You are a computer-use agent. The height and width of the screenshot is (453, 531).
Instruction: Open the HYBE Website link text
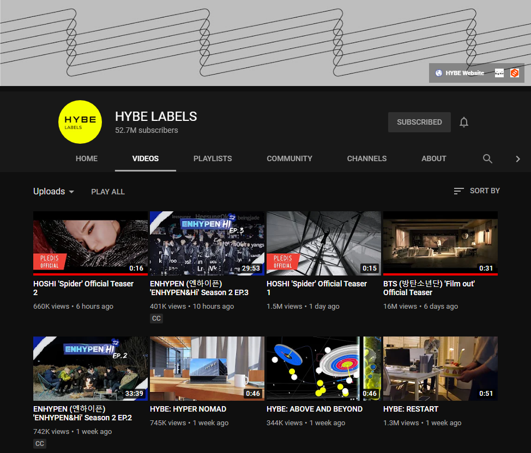(464, 73)
